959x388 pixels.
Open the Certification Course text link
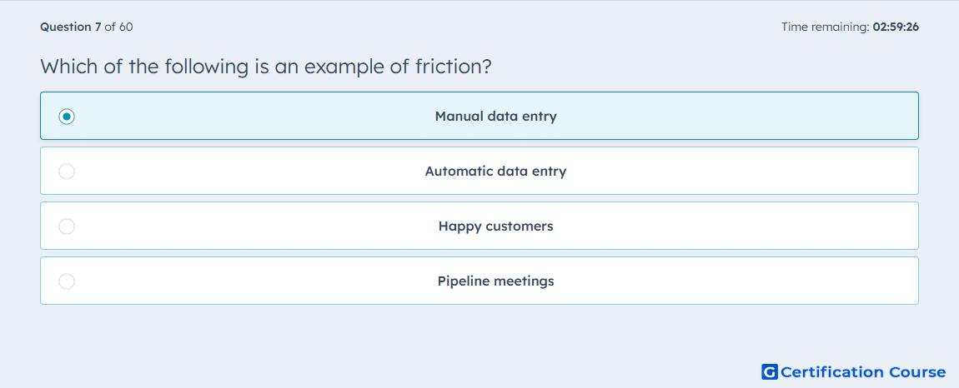pyautogui.click(x=863, y=371)
